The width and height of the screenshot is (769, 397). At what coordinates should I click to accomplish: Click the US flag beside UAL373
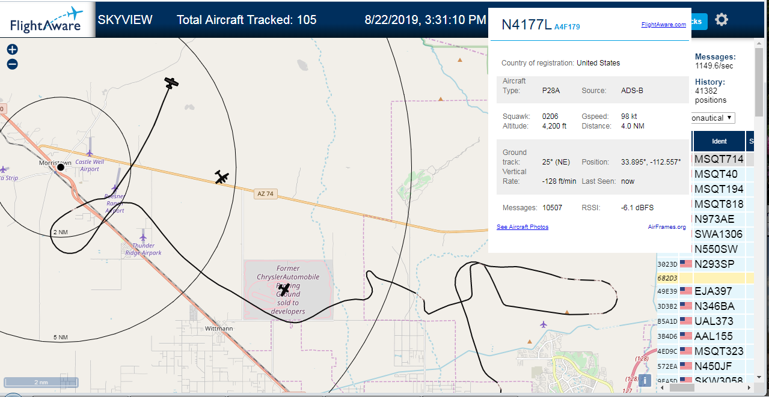[686, 321]
